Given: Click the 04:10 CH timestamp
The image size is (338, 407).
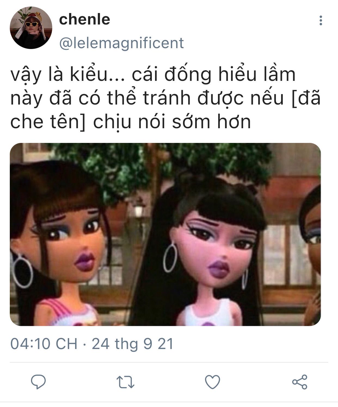Looking at the screenshot, I should (44, 344).
